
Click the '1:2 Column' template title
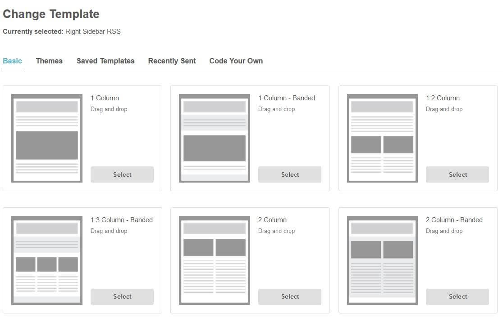pyautogui.click(x=443, y=98)
